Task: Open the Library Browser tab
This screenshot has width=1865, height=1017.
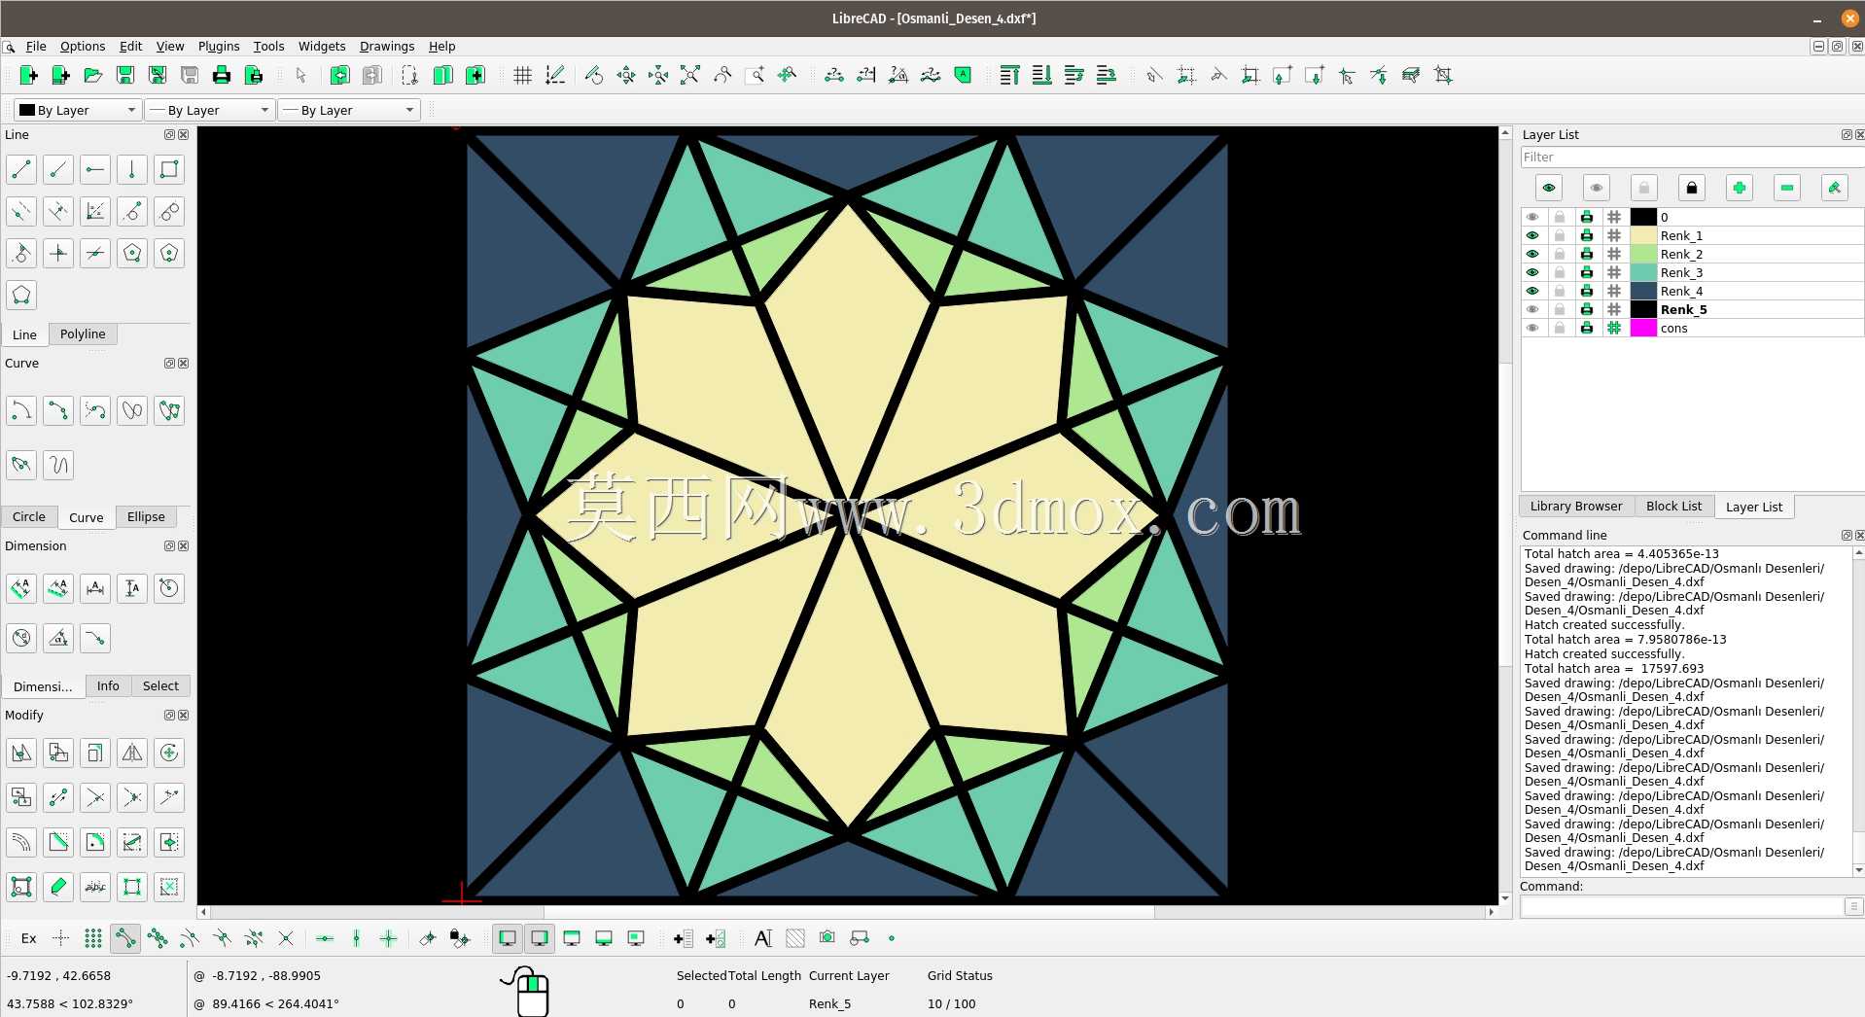Action: point(1576,506)
